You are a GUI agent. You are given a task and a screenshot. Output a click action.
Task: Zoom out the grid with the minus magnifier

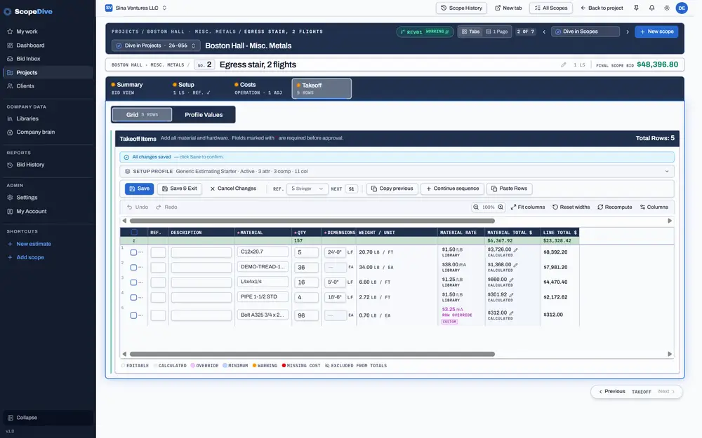coord(476,207)
